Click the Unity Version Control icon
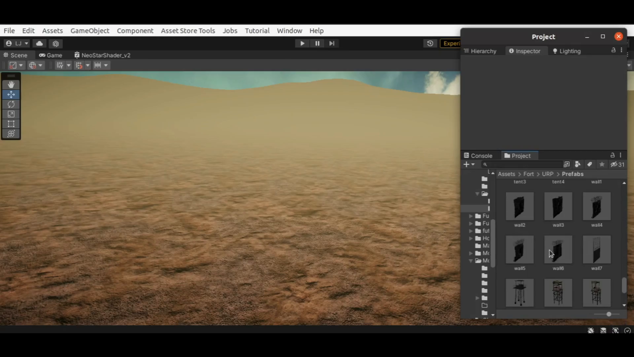634x357 pixels. (x=55, y=43)
